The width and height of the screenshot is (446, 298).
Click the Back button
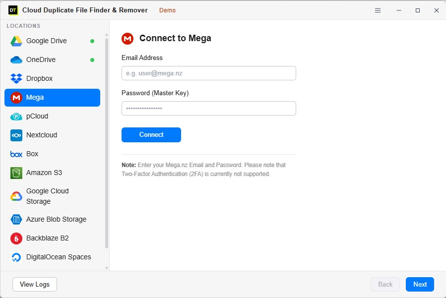(x=385, y=284)
